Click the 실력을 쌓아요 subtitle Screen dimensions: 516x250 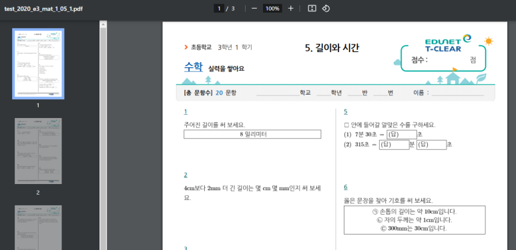[226, 69]
